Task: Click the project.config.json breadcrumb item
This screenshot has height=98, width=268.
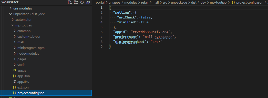Action: tap(250, 2)
